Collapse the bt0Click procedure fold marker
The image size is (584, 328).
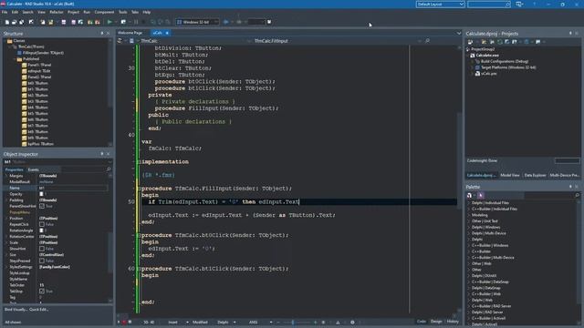[x=139, y=235]
